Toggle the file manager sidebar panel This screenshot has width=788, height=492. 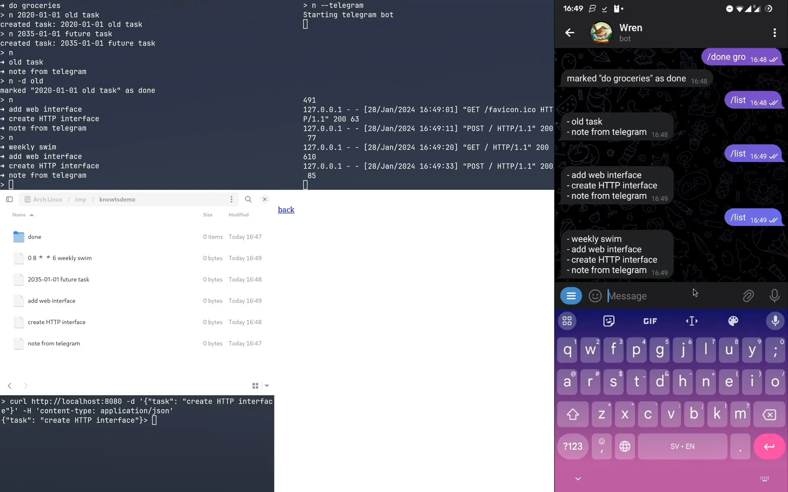9,199
